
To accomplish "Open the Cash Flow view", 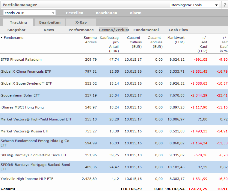I will 178,30.
